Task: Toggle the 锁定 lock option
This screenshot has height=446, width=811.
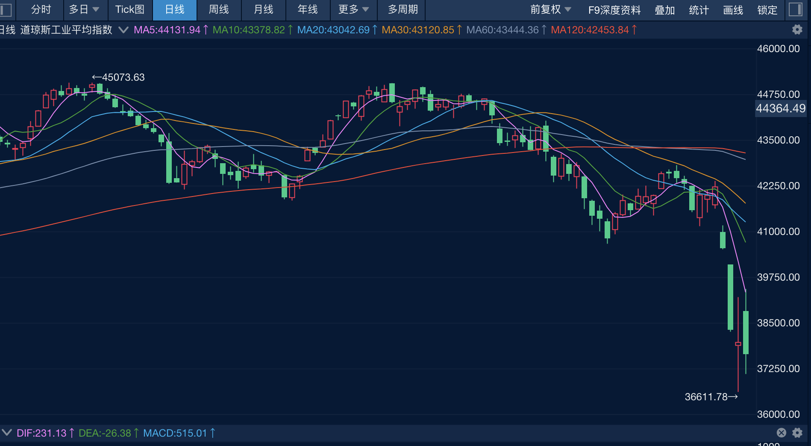Action: [767, 10]
